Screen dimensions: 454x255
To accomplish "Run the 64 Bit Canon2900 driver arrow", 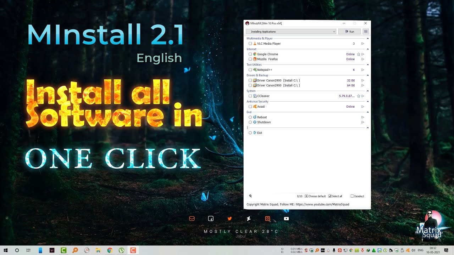I will [363, 85].
